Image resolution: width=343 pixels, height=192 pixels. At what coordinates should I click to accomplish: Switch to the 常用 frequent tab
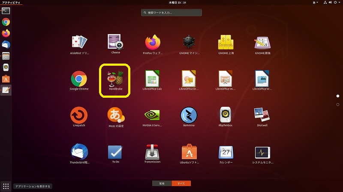(x=162, y=183)
